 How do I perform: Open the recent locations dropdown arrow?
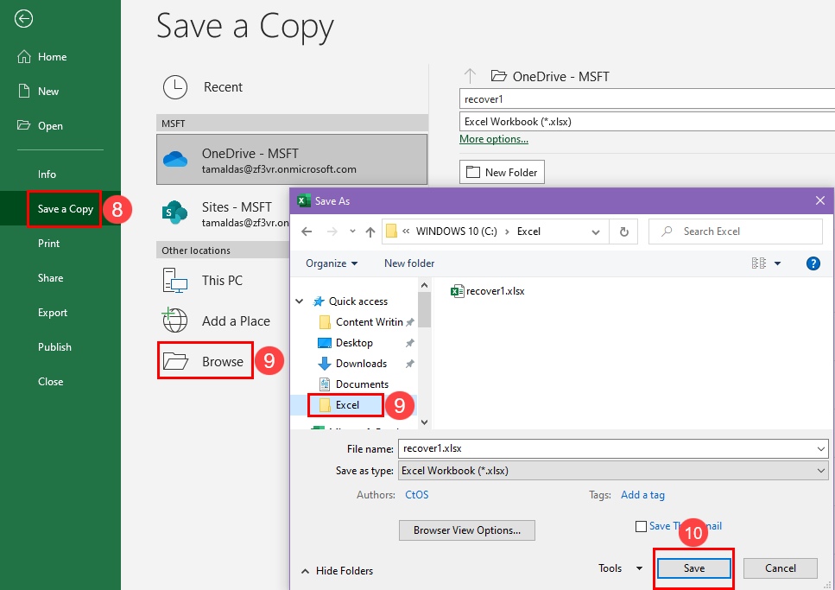pyautogui.click(x=352, y=232)
